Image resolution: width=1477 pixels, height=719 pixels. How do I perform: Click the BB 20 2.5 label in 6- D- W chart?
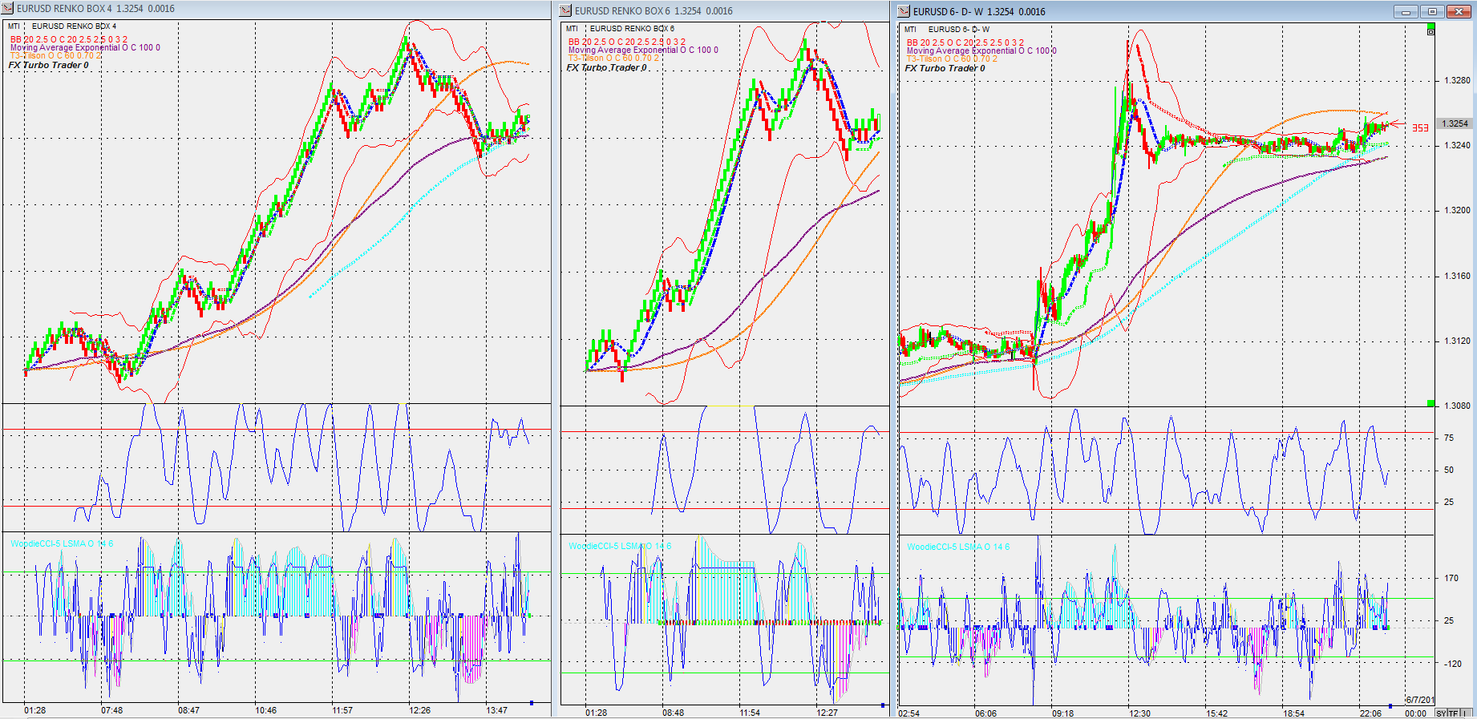point(965,42)
